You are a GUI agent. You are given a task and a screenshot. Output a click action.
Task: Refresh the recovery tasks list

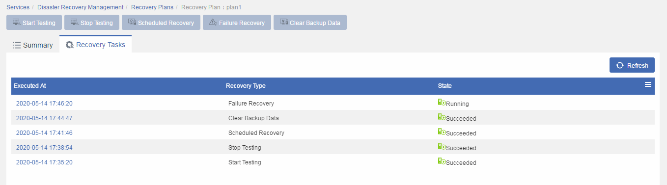tap(632, 65)
